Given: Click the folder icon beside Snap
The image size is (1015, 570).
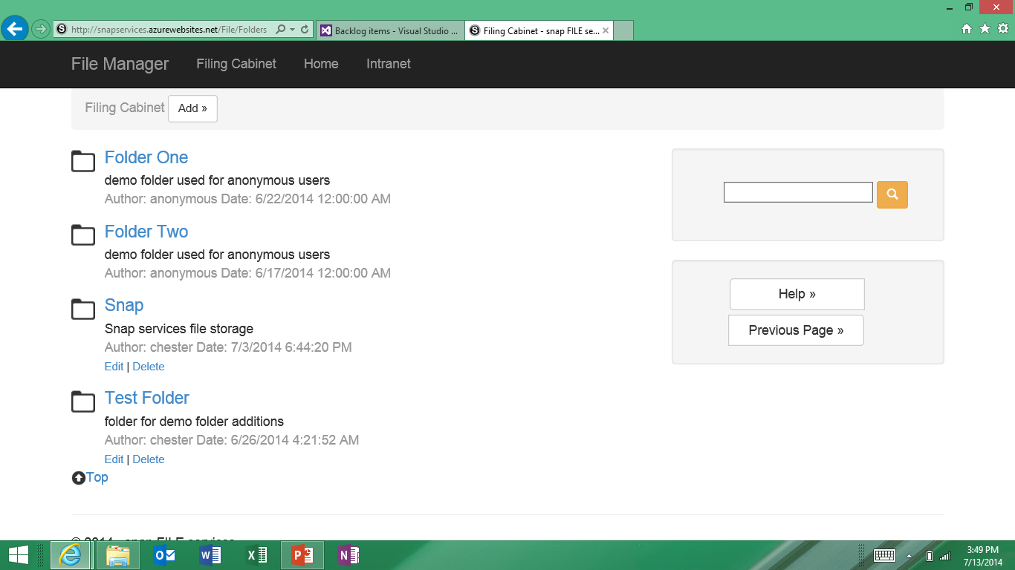Looking at the screenshot, I should [x=83, y=309].
